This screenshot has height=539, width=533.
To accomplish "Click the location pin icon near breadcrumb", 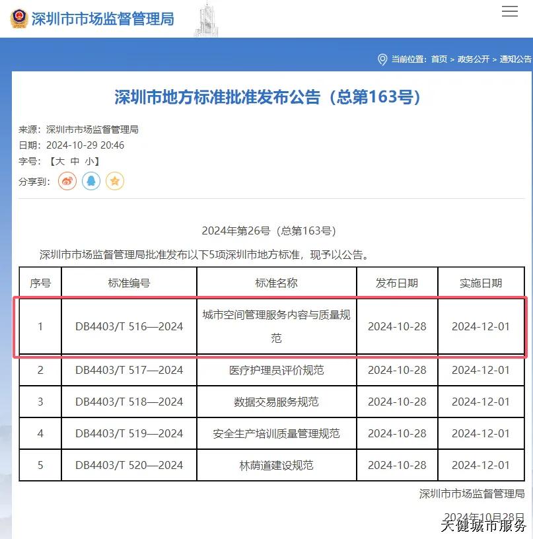I will coord(382,59).
